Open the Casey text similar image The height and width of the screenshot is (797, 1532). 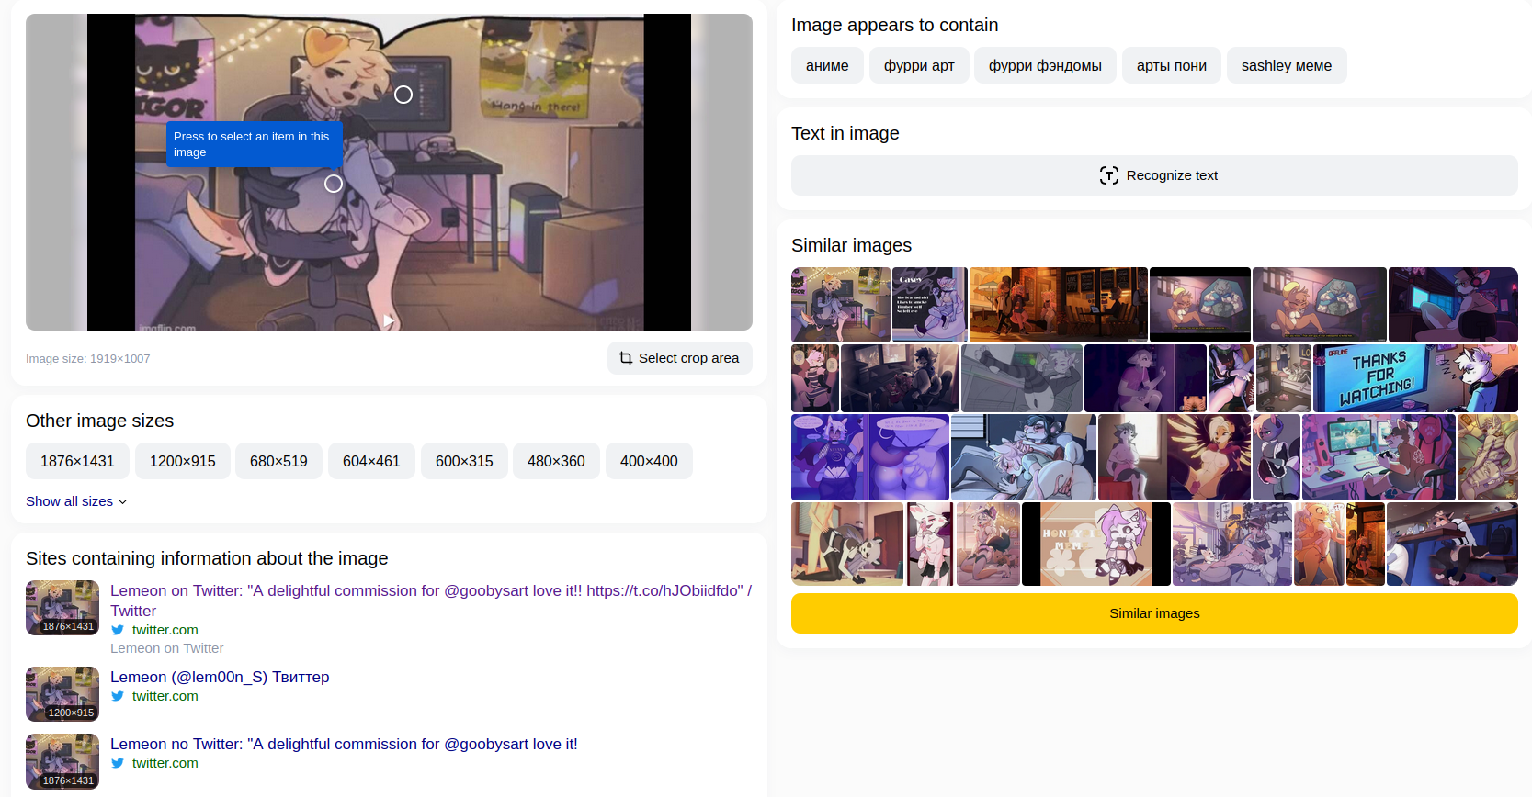(930, 305)
